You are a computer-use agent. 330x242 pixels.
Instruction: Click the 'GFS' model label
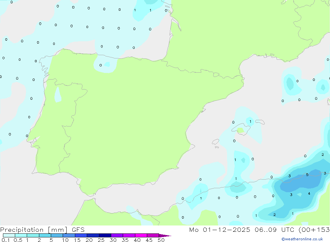point(78,230)
